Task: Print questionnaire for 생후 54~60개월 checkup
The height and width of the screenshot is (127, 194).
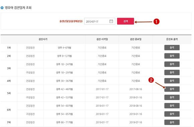Action: tap(172, 106)
